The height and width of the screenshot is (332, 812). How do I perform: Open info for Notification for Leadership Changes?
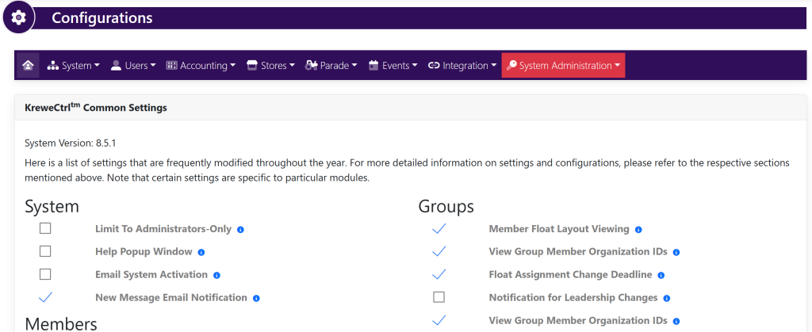(x=666, y=298)
